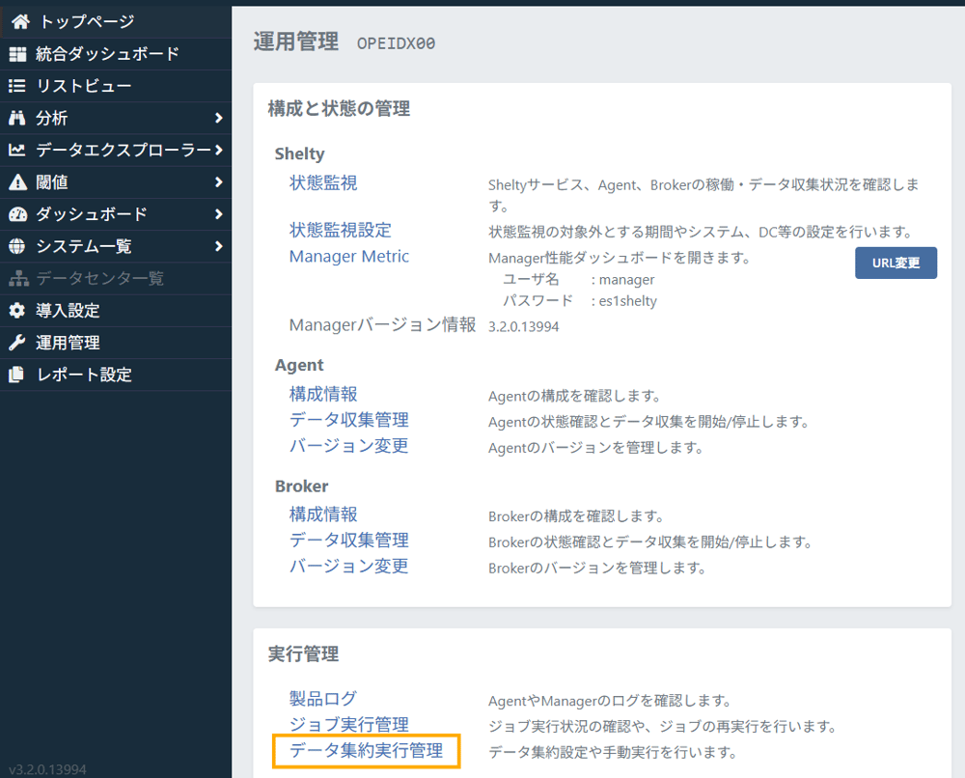Select the list icon for リストビュー

tap(17, 86)
